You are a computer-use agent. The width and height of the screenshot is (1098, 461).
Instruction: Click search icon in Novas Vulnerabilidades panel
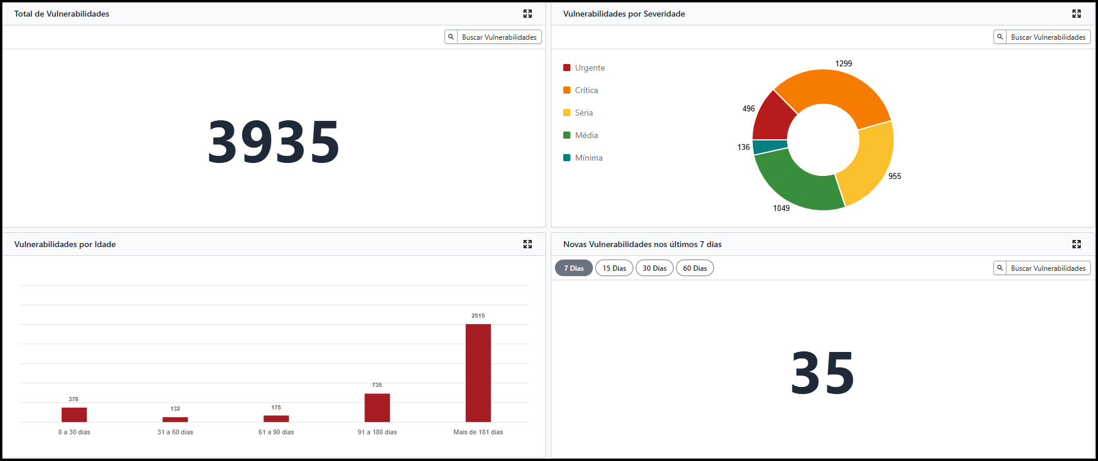tap(1000, 268)
